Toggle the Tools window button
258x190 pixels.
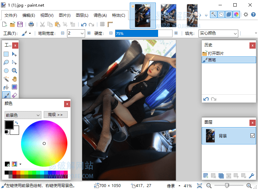[x=213, y=15]
